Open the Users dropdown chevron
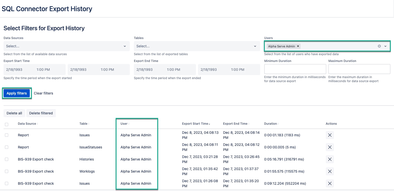The image size is (394, 191). point(385,46)
